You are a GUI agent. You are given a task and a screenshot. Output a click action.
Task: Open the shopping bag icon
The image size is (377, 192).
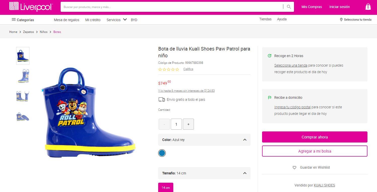tap(368, 7)
